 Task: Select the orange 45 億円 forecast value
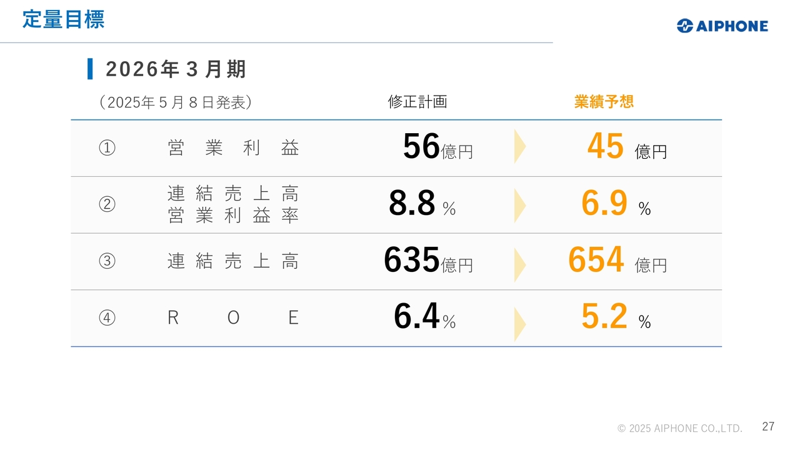627,147
